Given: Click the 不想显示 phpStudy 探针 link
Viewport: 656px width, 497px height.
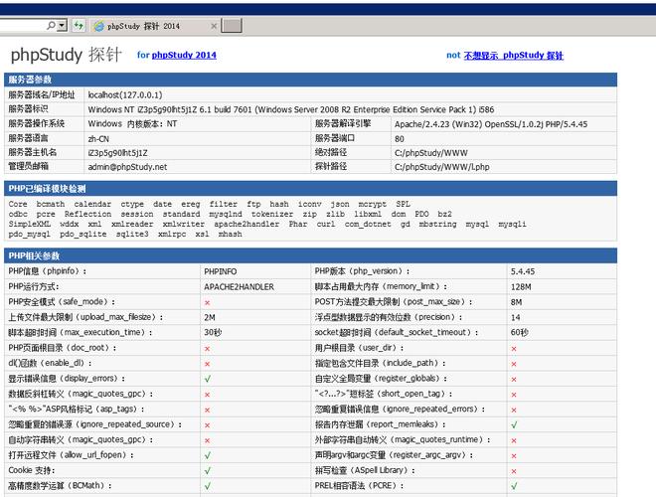Looking at the screenshot, I should 513,56.
